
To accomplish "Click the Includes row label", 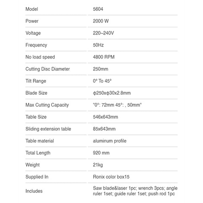I will coord(34,191).
